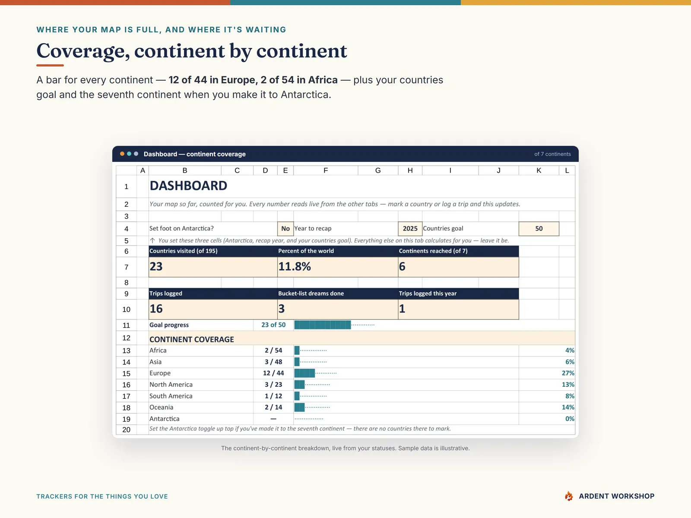The image size is (691, 518).
Task: Click the '3 / 48' Asia count
Action: (x=273, y=362)
